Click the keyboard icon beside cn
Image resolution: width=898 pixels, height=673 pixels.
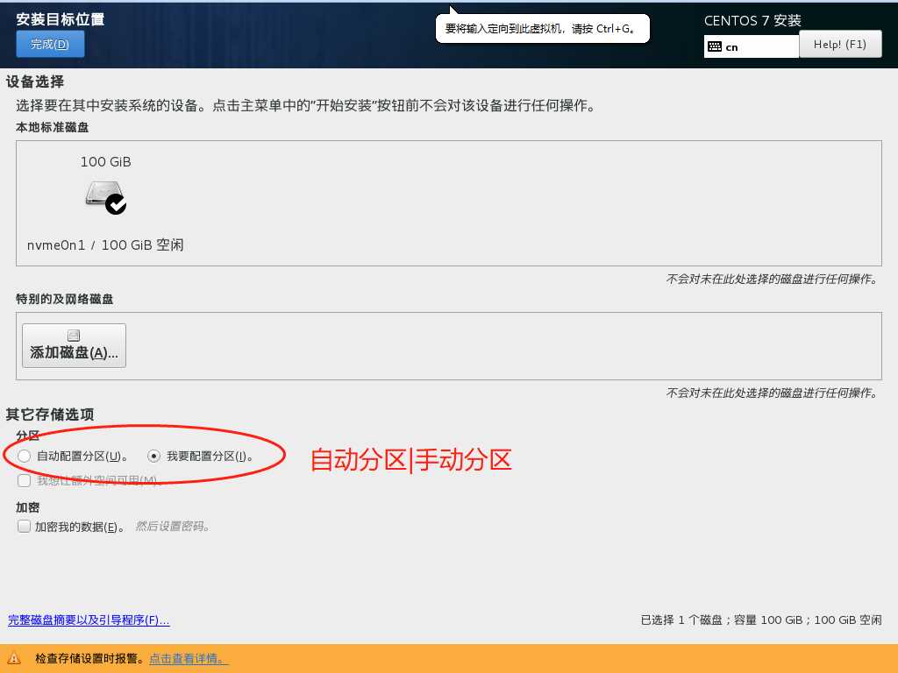click(x=714, y=47)
